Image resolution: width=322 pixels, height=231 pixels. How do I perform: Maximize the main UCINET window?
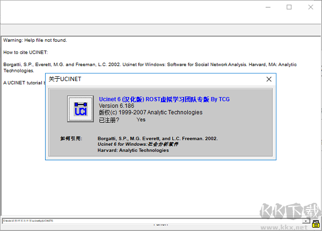pyautogui.click(x=289, y=7)
